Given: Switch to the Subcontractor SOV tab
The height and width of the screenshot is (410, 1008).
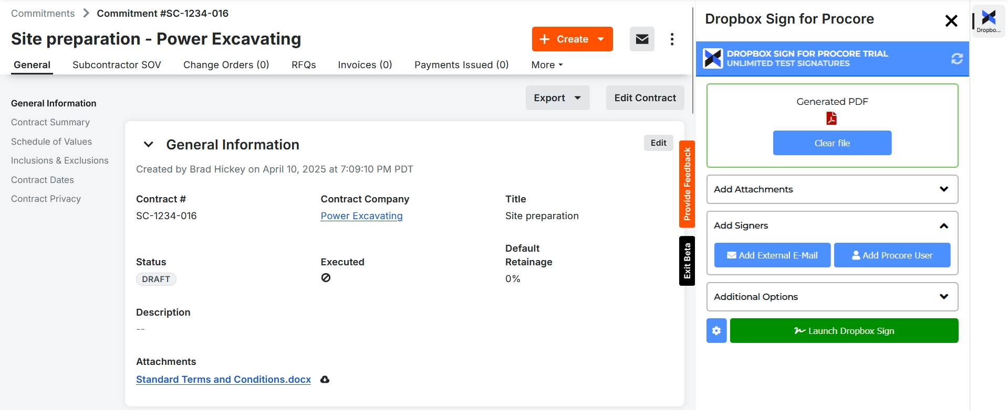Looking at the screenshot, I should (117, 65).
